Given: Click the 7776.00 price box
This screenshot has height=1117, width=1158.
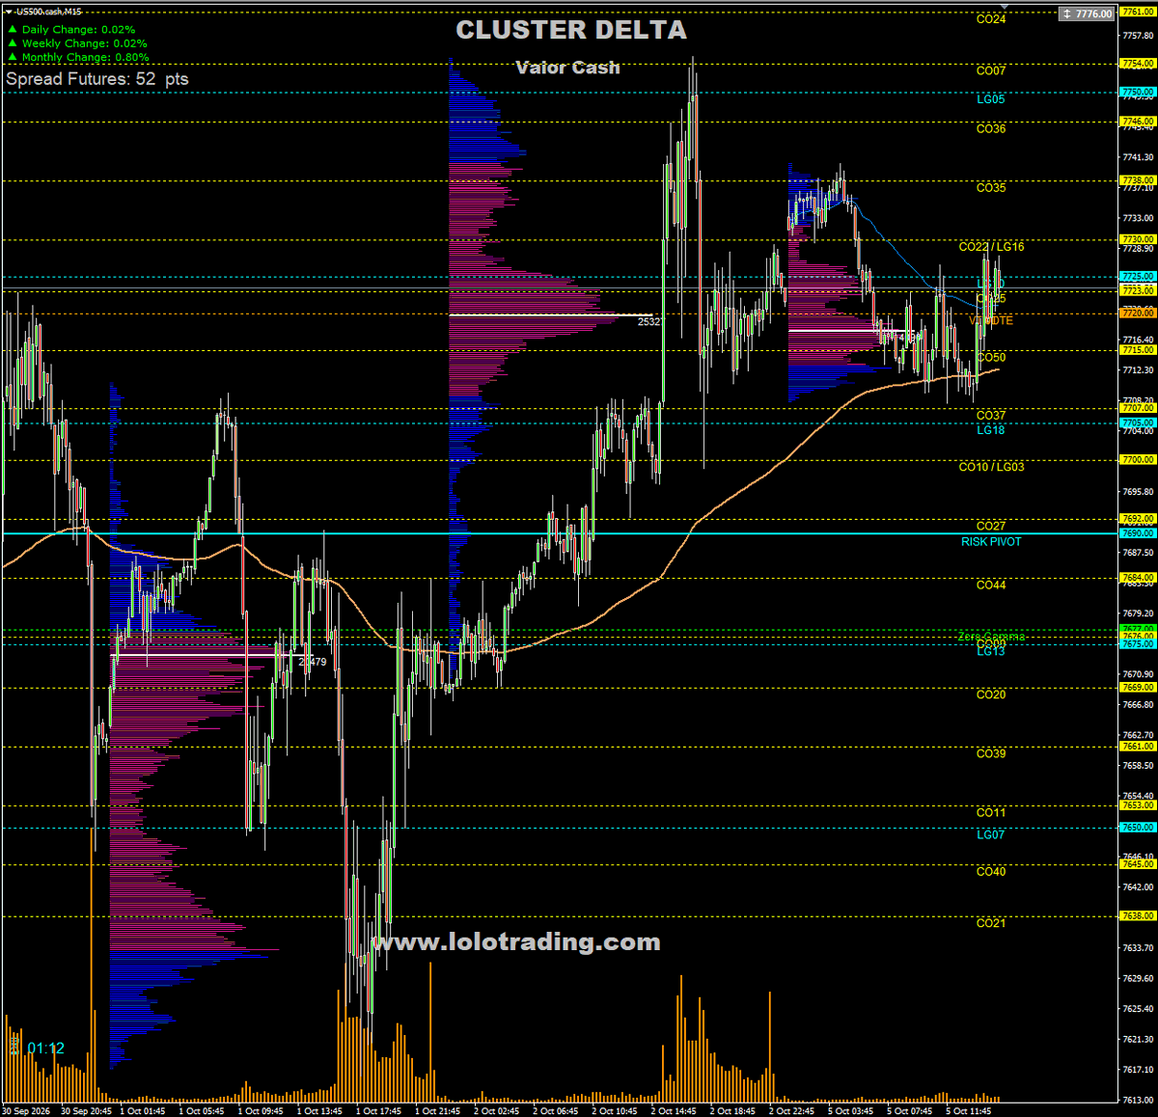Looking at the screenshot, I should [x=1088, y=14].
